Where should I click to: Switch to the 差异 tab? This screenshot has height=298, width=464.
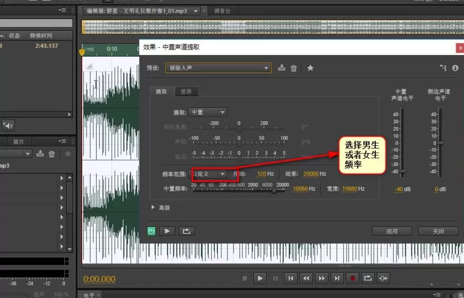coord(186,91)
